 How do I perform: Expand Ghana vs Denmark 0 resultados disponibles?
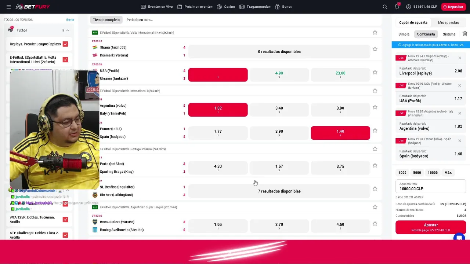[279, 52]
